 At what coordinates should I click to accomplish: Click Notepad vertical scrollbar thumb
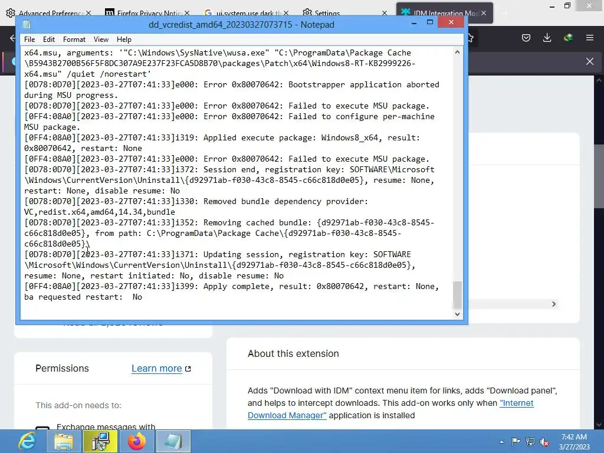(457, 295)
